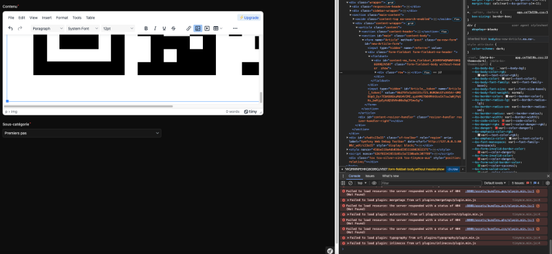
Task: Open the insert/edit image tool
Action: pos(198,28)
